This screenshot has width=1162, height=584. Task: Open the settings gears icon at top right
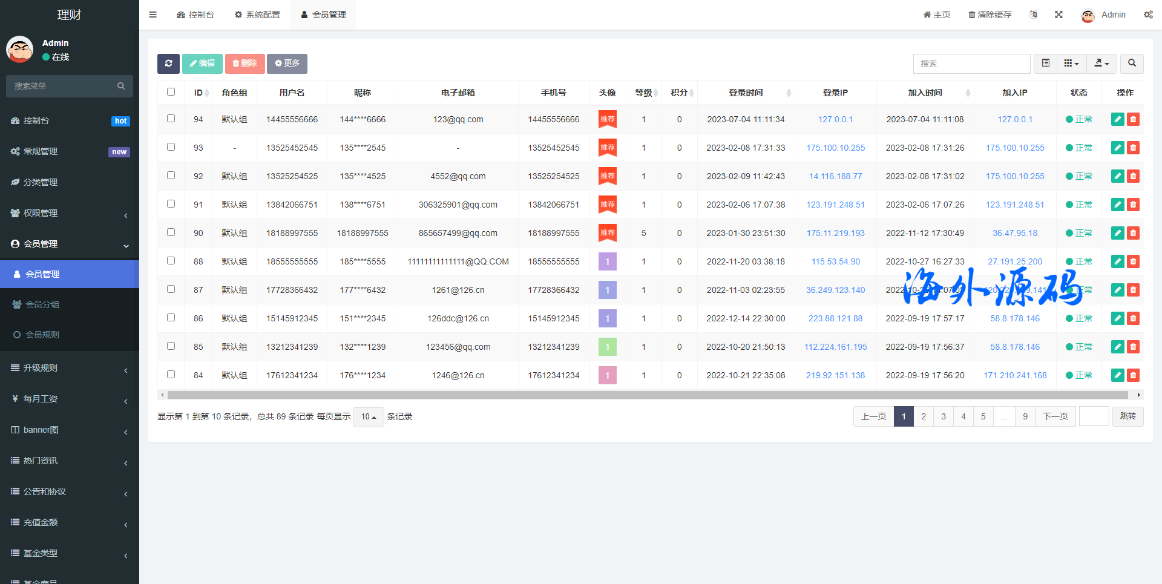click(1148, 15)
